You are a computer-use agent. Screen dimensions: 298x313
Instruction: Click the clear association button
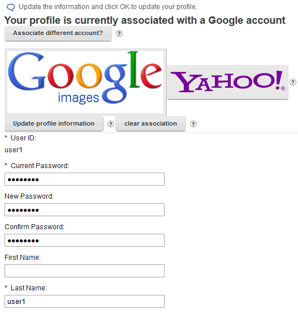(150, 124)
